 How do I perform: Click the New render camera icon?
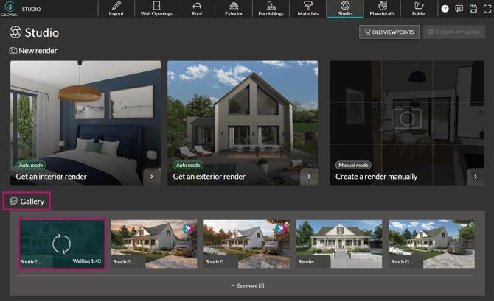pos(13,51)
